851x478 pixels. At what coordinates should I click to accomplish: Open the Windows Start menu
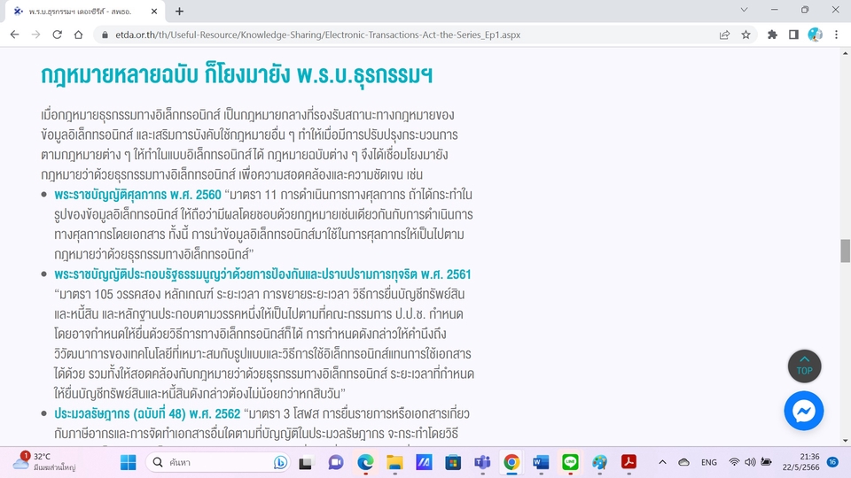click(x=128, y=462)
